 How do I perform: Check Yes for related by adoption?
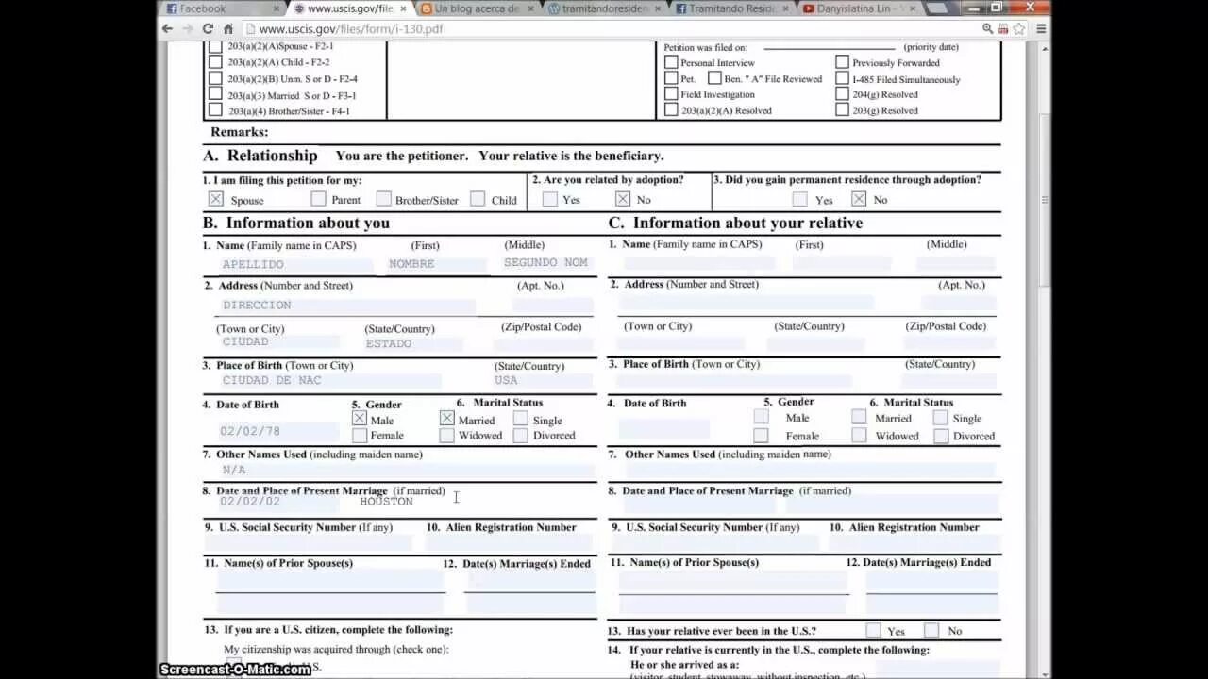coord(550,199)
